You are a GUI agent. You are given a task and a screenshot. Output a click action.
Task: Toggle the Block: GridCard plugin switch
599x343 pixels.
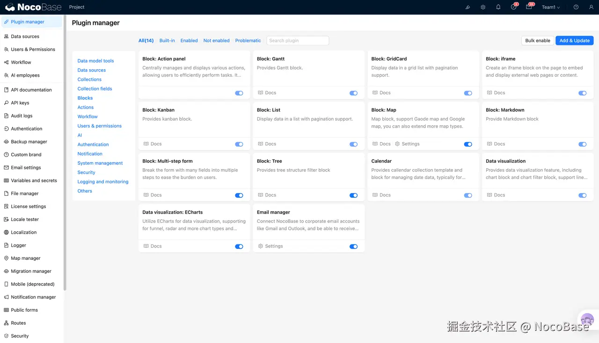click(x=468, y=93)
